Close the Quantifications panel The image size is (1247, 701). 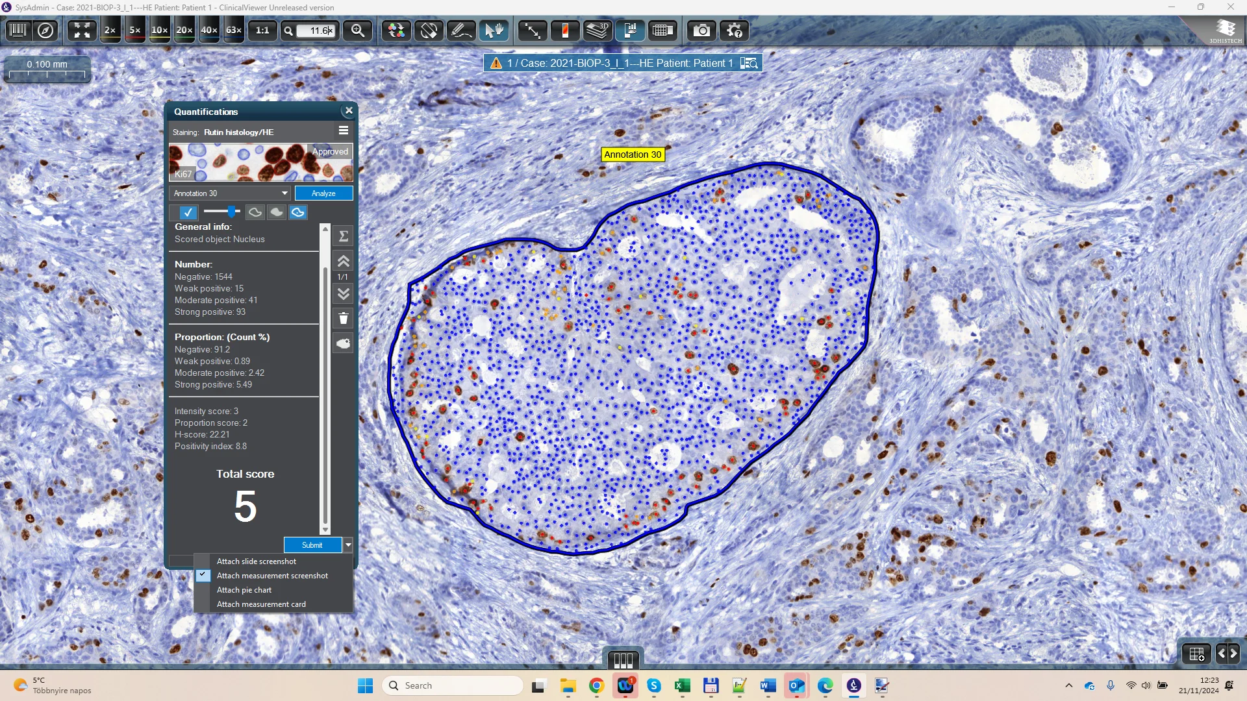[x=349, y=111]
